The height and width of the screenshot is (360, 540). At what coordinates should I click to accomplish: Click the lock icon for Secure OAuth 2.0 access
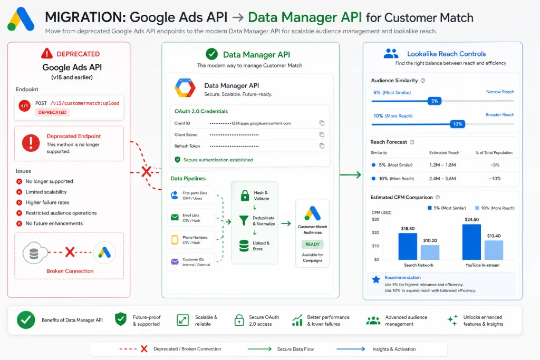[x=239, y=320]
